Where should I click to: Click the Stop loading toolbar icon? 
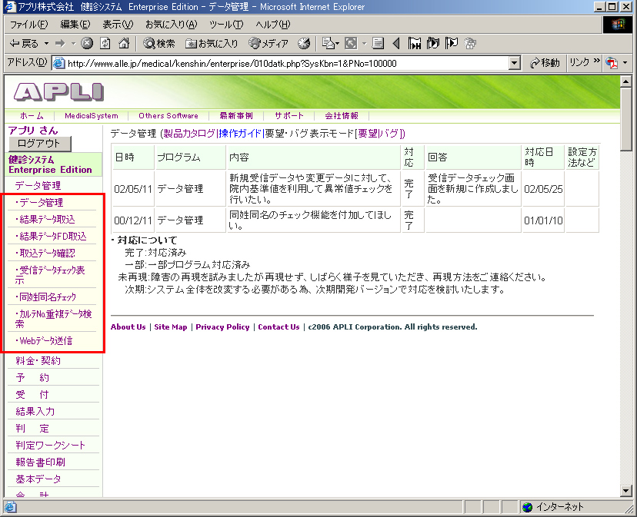pos(87,44)
